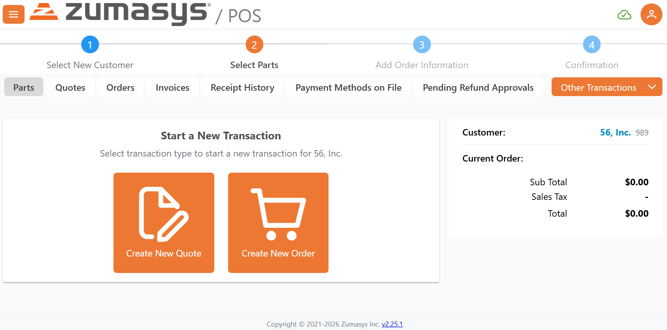
Task: Show Payment Methods on File tab
Action: pos(348,87)
